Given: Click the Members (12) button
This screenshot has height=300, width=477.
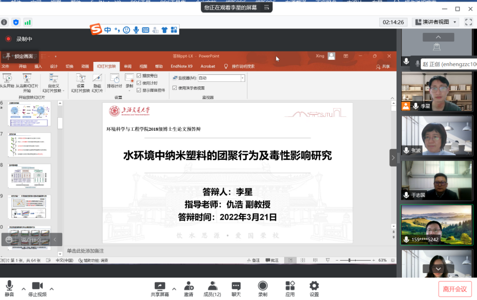Looking at the screenshot, I should (212, 285).
